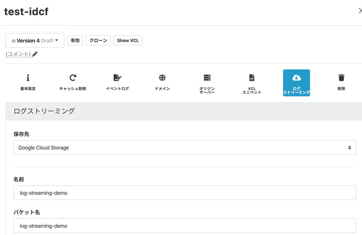The height and width of the screenshot is (235, 362).
Task: Click the stepper arrows on Google Cloud Storage selector
Action: 350,148
